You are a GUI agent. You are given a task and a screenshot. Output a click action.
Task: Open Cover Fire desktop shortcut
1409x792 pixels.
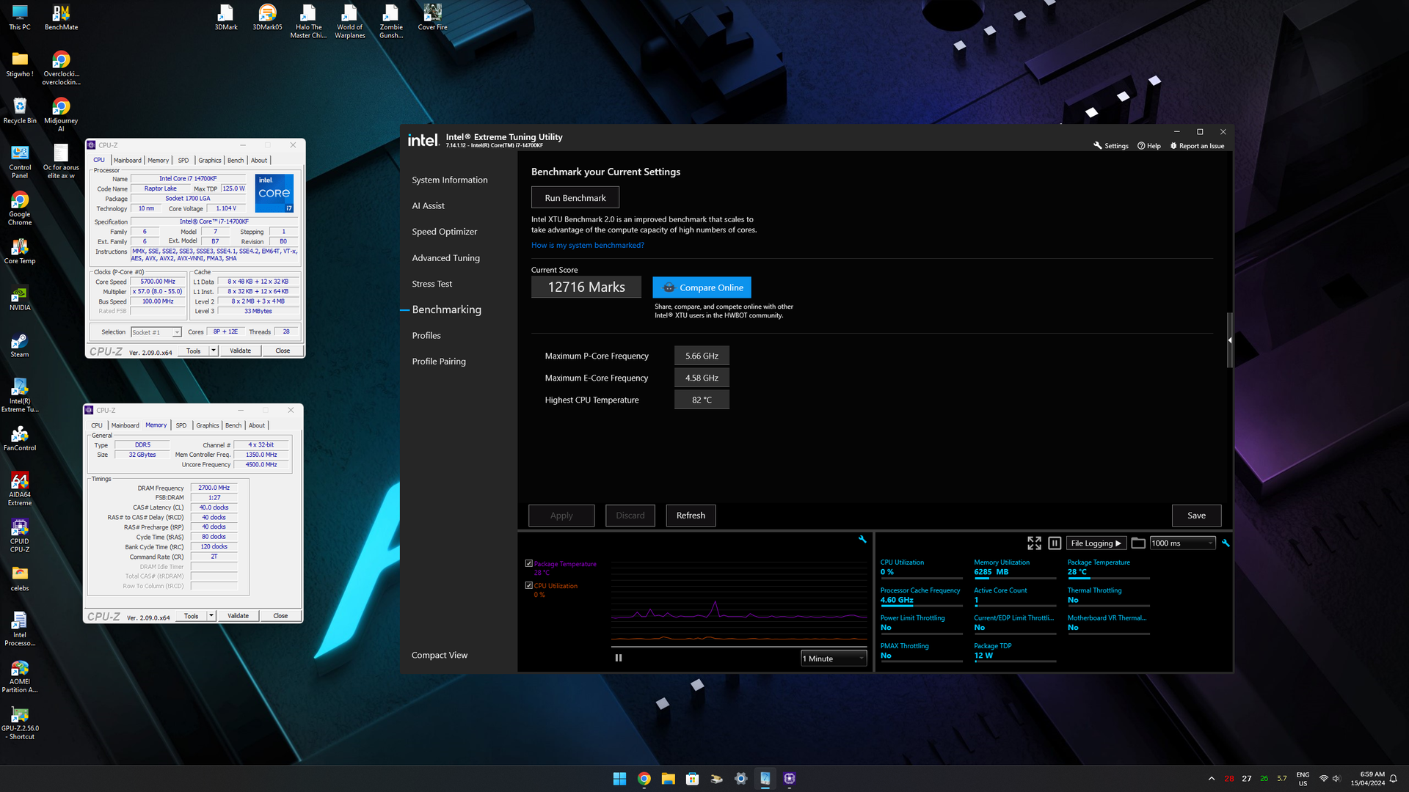432,18
